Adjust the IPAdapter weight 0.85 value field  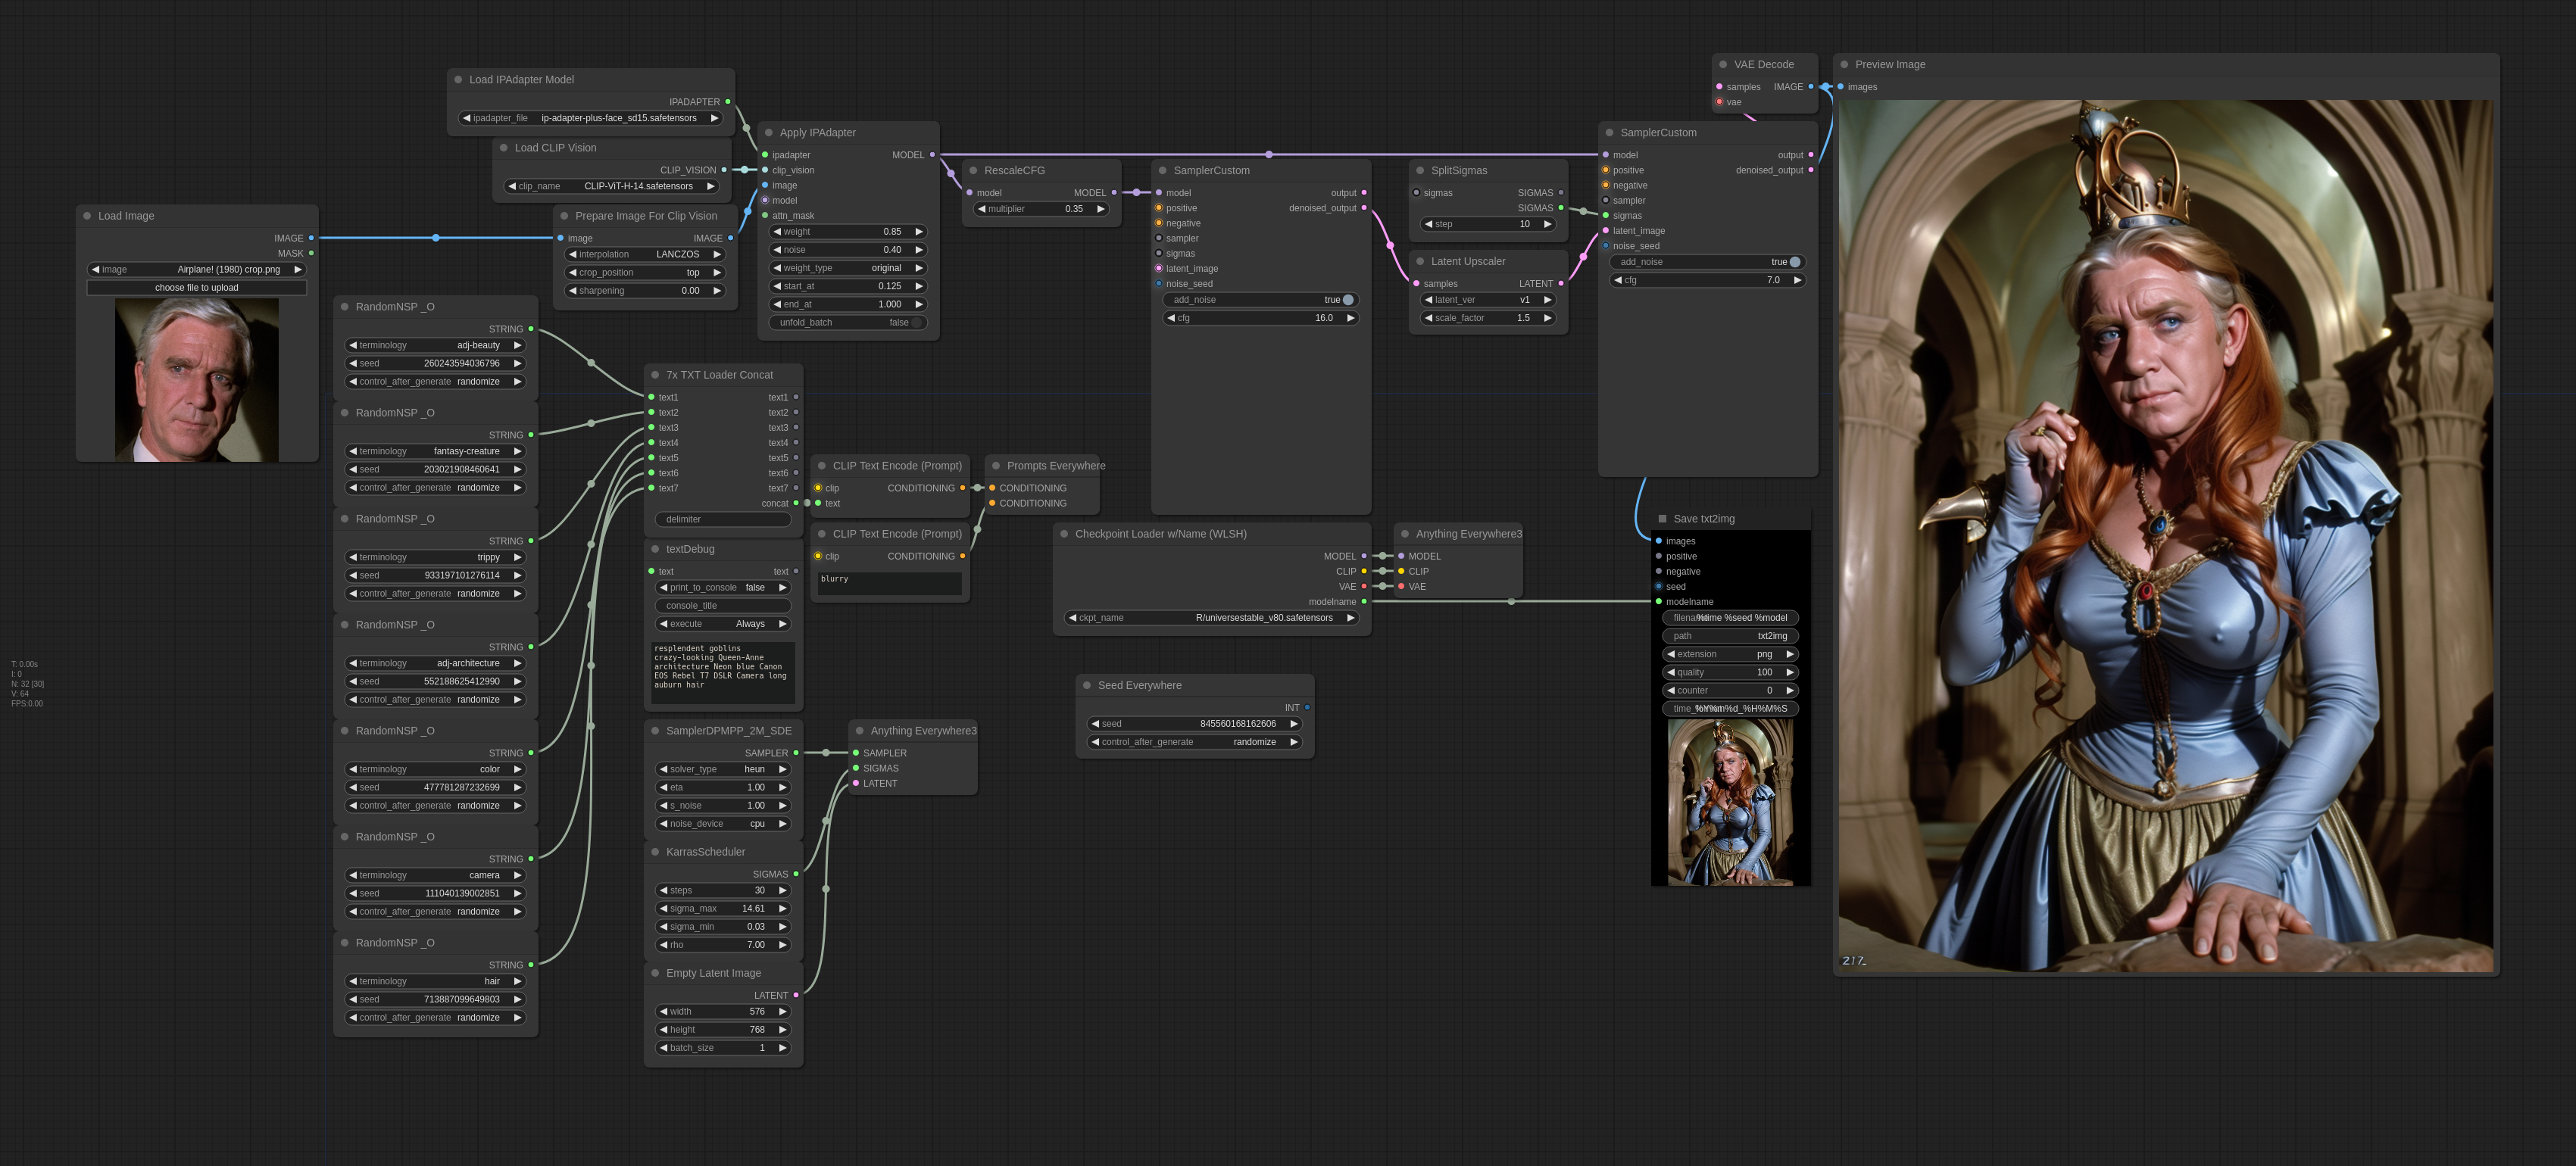click(x=848, y=232)
